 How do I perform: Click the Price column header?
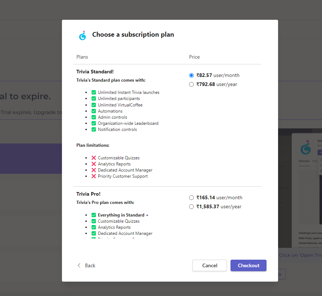(x=194, y=57)
